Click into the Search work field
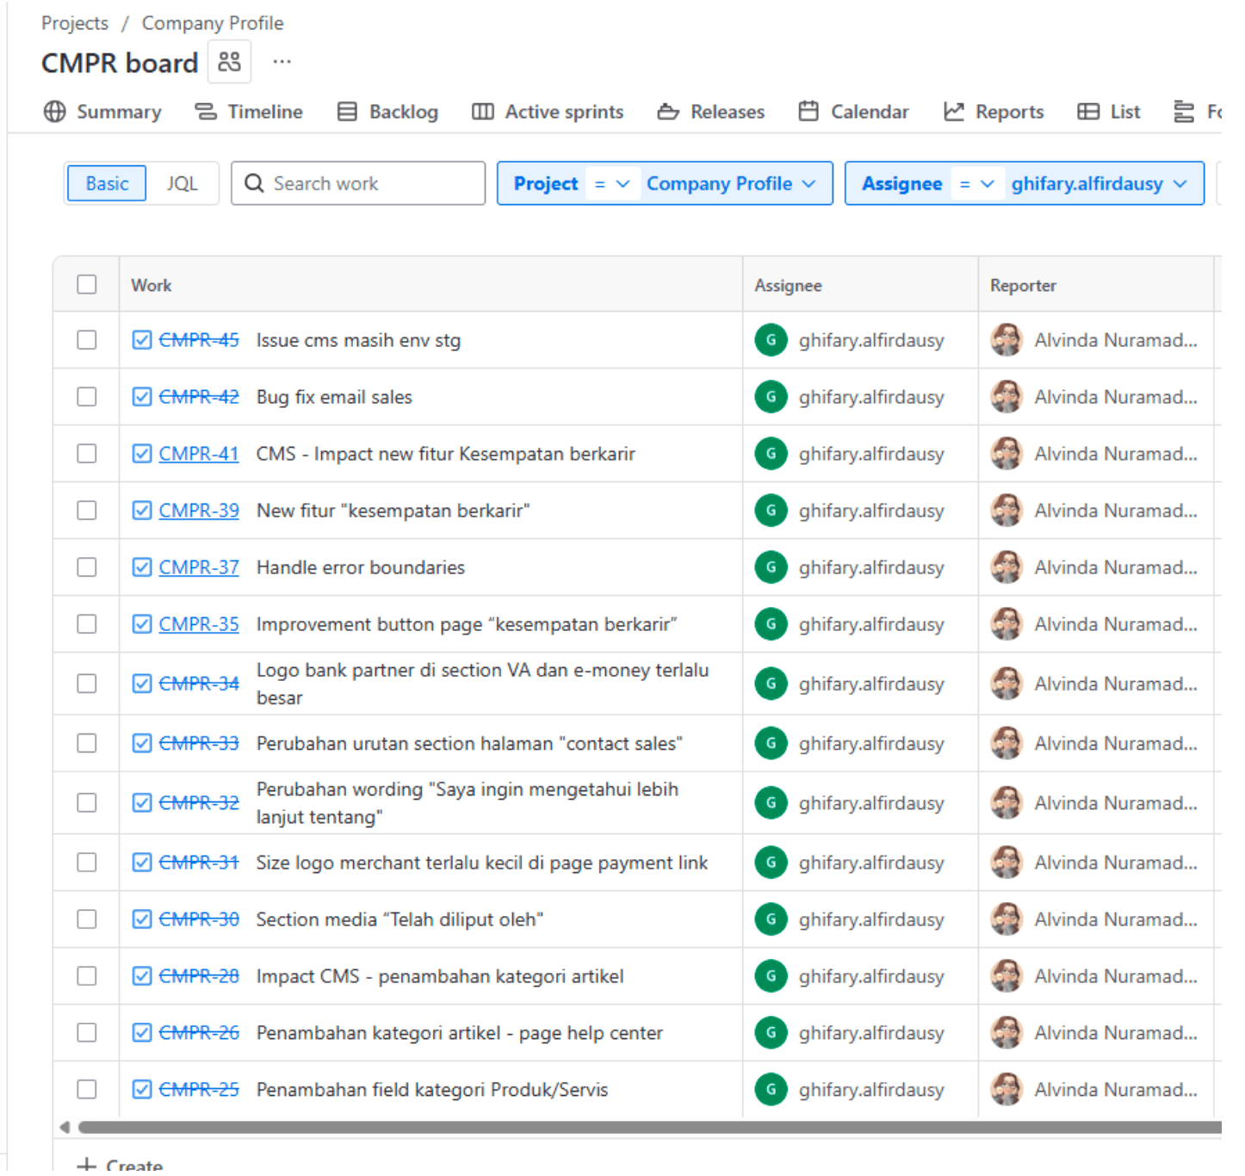The width and height of the screenshot is (1245, 1176). coord(370,183)
